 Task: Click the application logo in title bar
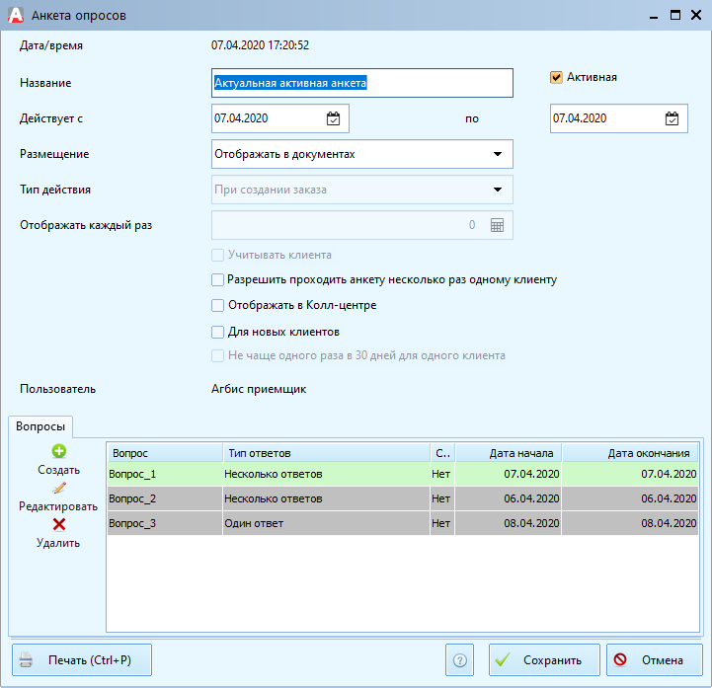[16, 16]
